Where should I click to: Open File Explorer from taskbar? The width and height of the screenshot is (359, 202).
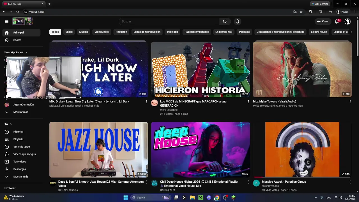(192, 198)
